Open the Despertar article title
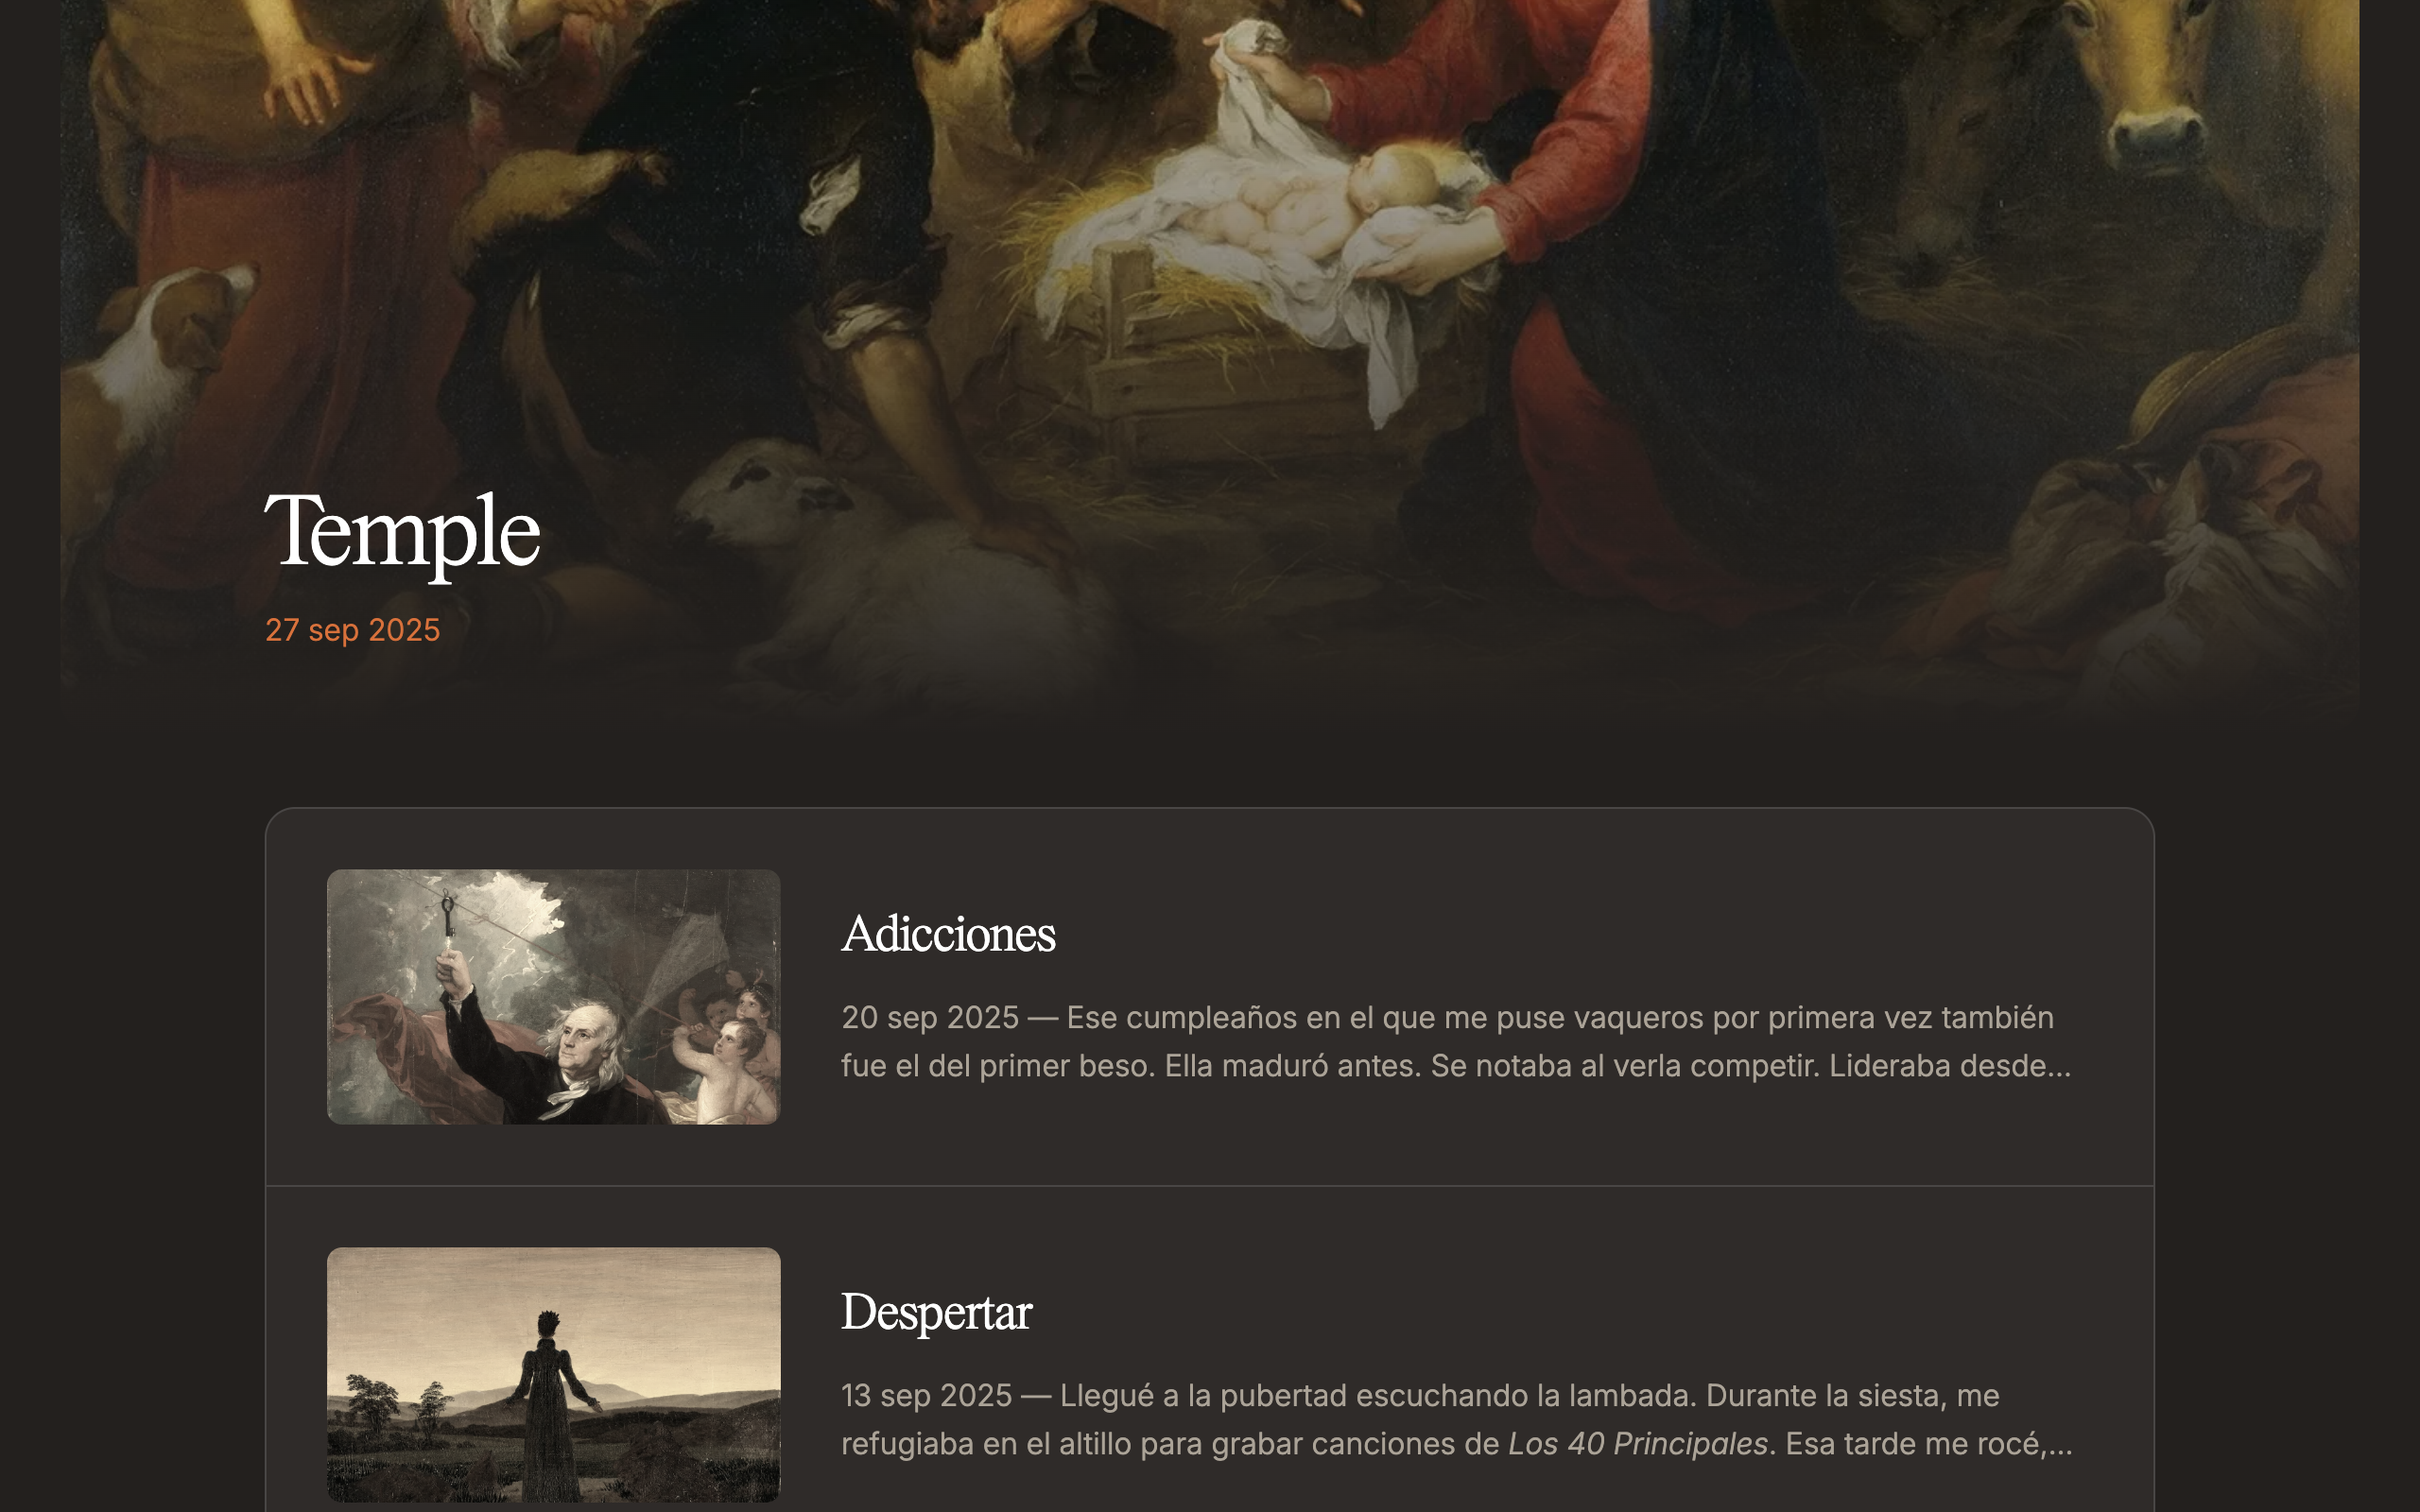The width and height of the screenshot is (2420, 1512). [936, 1312]
